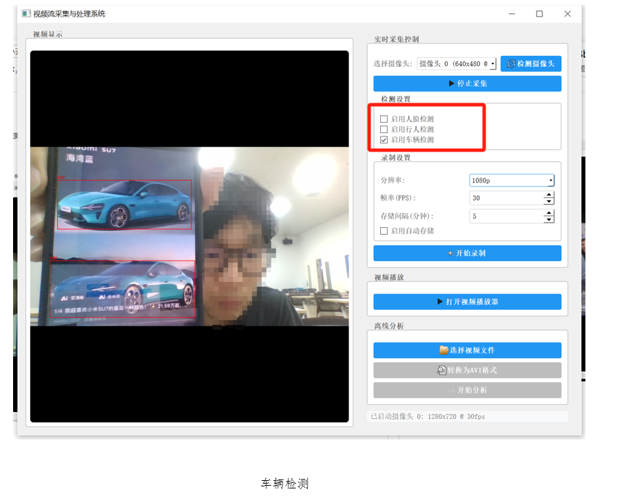The height and width of the screenshot is (496, 635).
Task: Click the 视频播放 section label
Action: click(x=388, y=277)
